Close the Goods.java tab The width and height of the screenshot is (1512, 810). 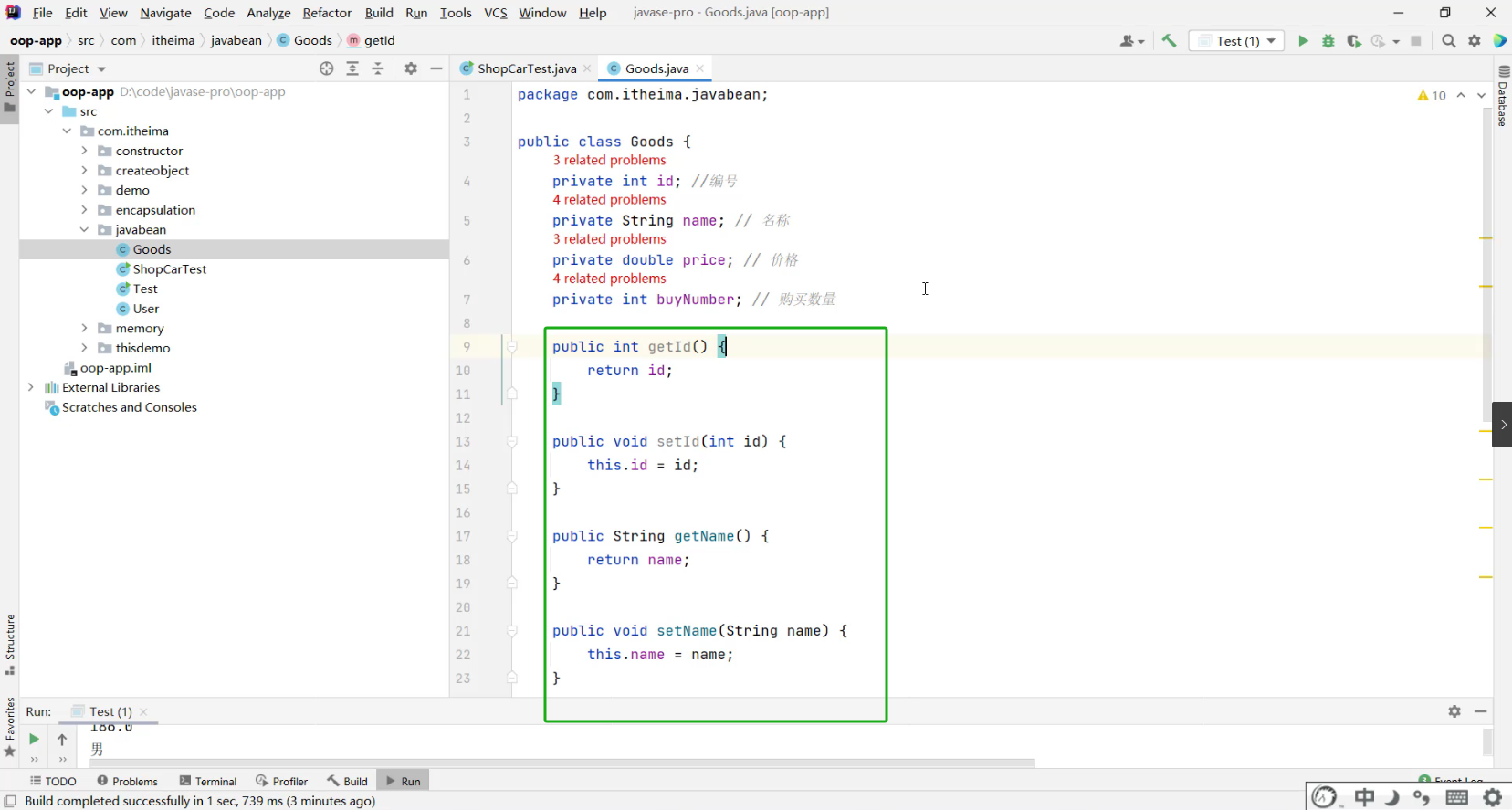tap(700, 68)
